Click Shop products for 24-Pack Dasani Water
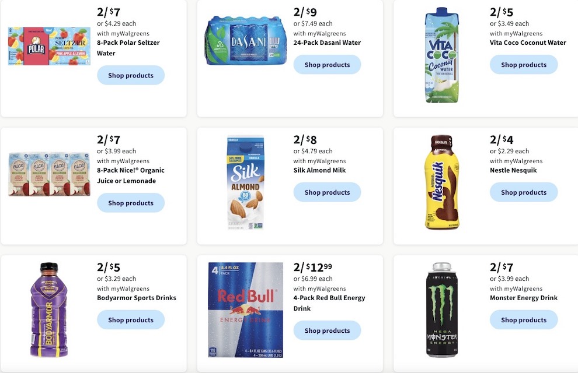The height and width of the screenshot is (373, 578). (x=327, y=64)
